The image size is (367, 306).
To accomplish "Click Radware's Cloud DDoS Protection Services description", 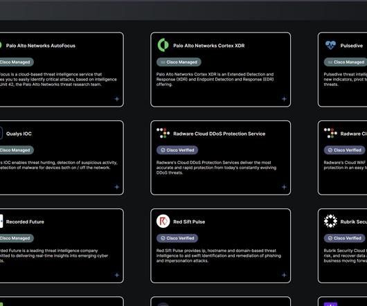I will point(216,168).
